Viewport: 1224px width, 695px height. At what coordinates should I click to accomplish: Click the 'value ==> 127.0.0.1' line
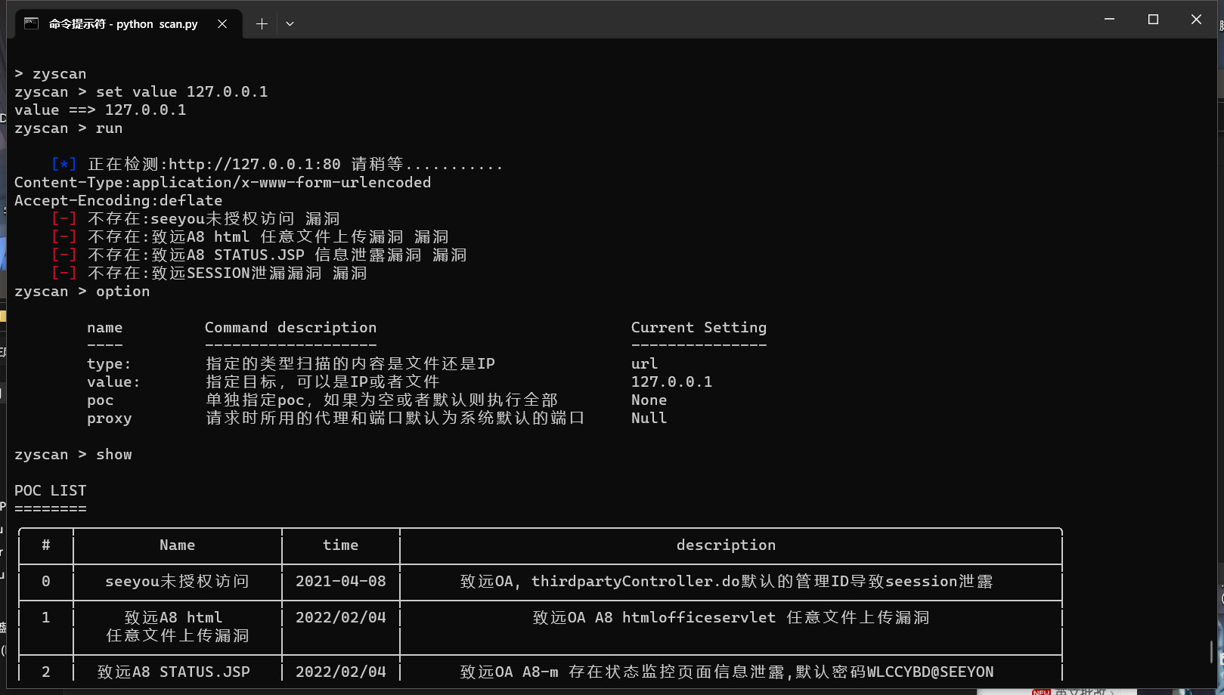tap(100, 110)
